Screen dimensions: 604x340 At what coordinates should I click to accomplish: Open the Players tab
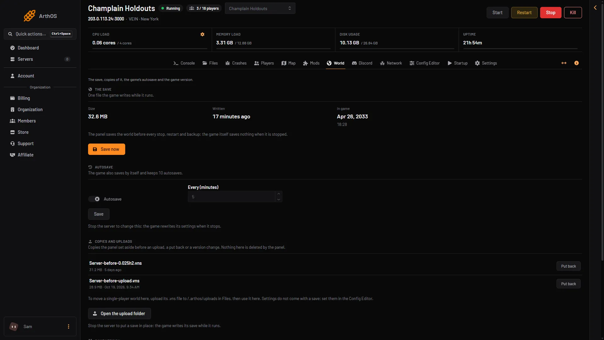click(264, 63)
